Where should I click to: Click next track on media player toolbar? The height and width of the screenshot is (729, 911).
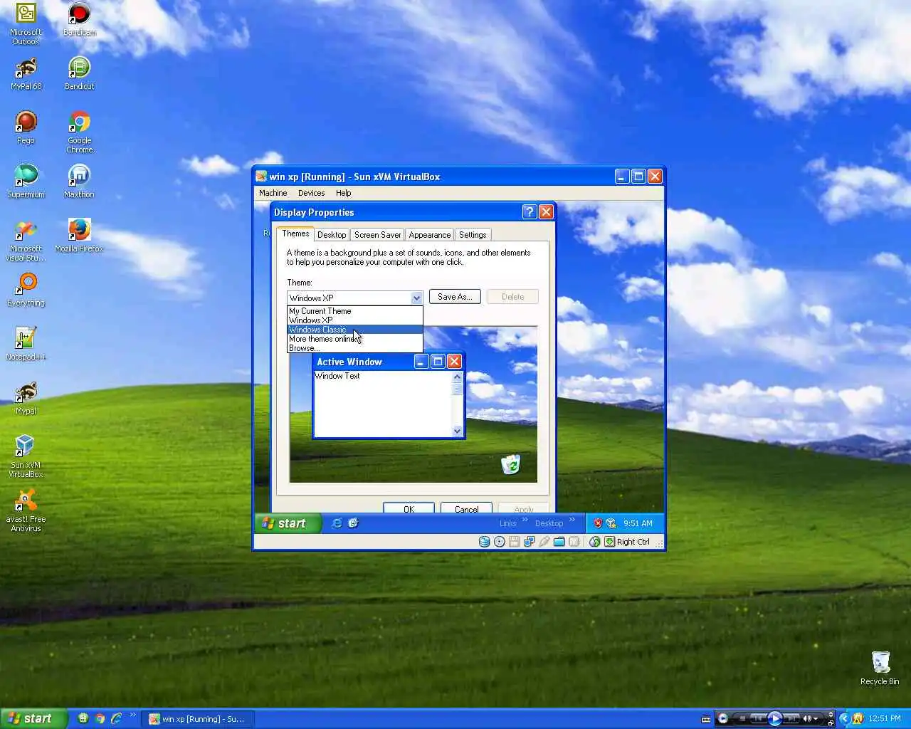[x=791, y=718]
